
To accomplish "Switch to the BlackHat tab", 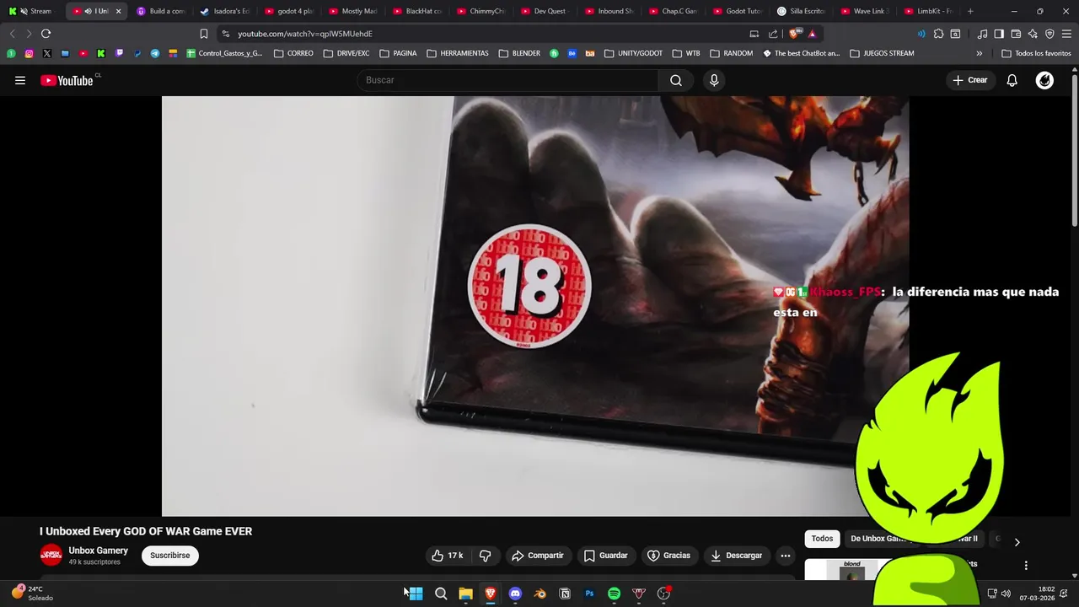I will coord(416,11).
